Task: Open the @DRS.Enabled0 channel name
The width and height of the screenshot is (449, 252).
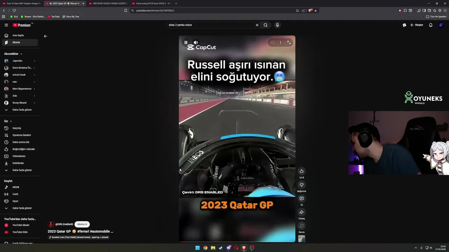Action: (x=64, y=224)
